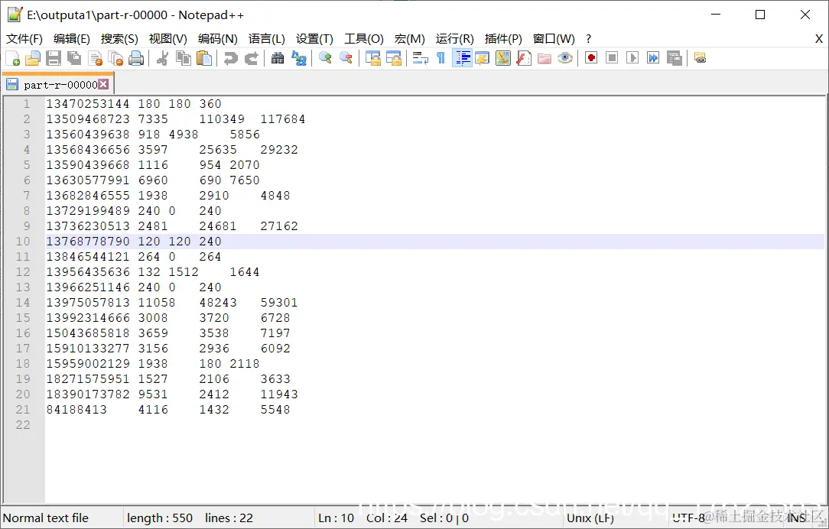This screenshot has height=529, width=829.
Task: Open the 运行(R) menu
Action: click(x=455, y=38)
